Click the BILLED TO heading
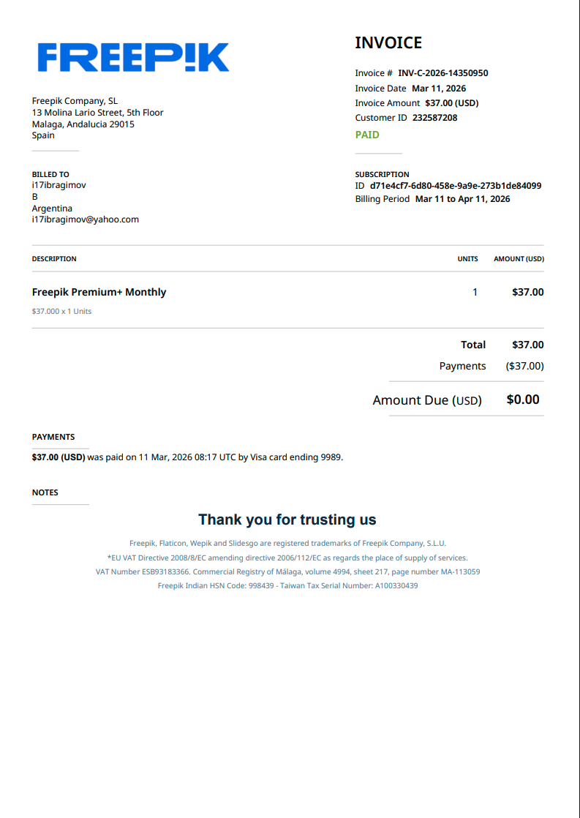 point(50,175)
